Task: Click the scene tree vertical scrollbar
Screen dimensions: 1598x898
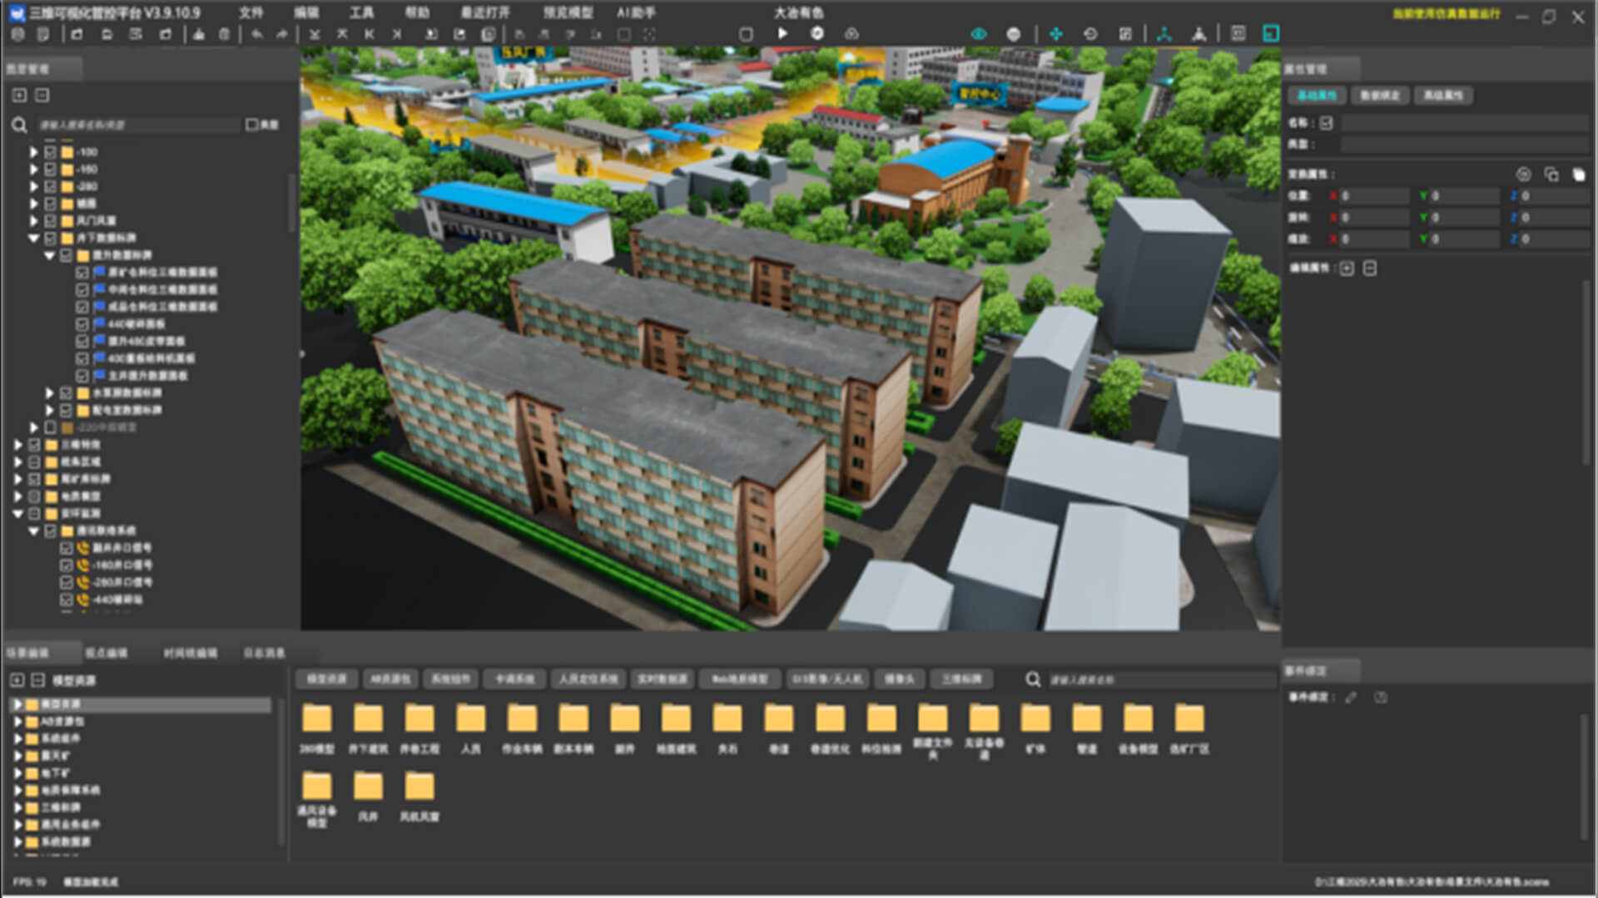Action: (x=291, y=202)
